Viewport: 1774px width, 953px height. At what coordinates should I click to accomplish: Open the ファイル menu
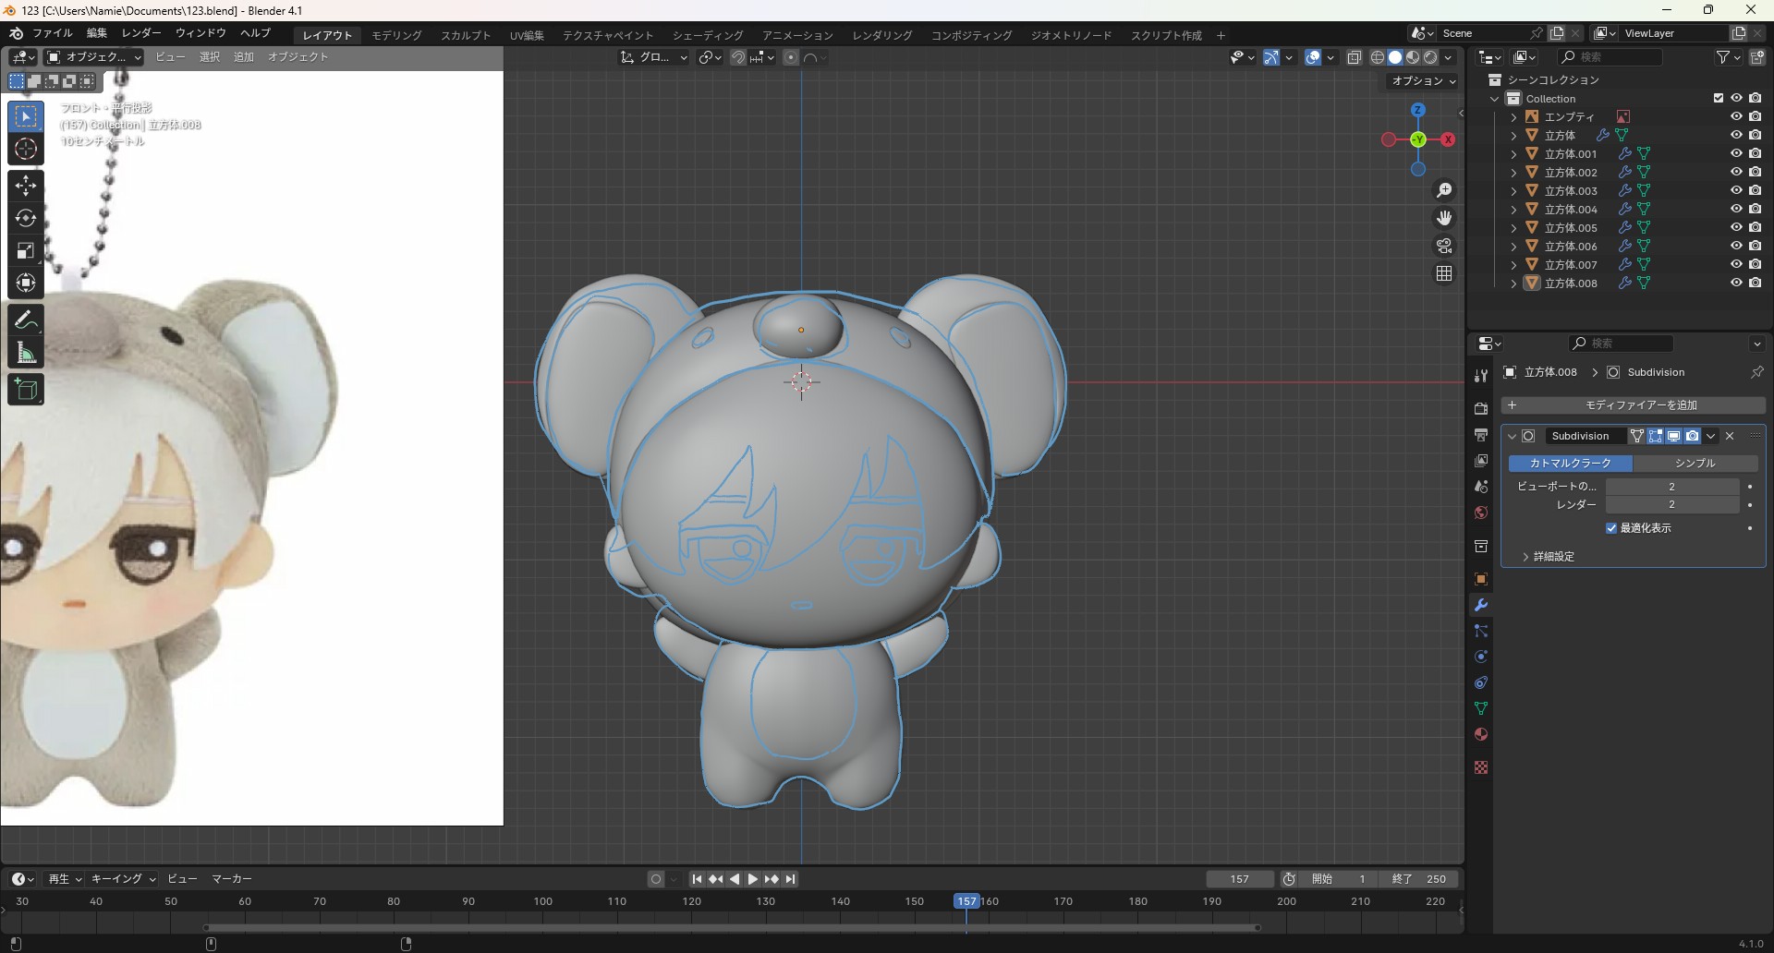(52, 33)
